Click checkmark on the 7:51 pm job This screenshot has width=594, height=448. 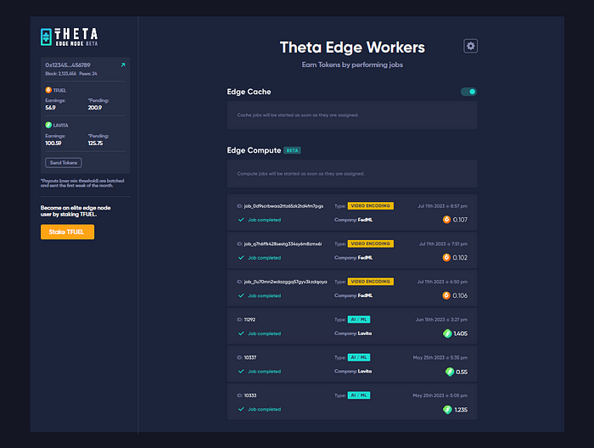241,257
